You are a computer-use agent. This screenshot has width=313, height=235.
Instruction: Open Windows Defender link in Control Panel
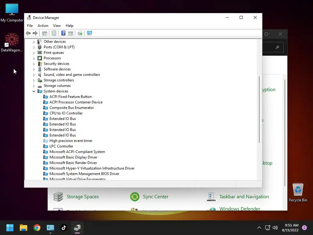(x=240, y=209)
